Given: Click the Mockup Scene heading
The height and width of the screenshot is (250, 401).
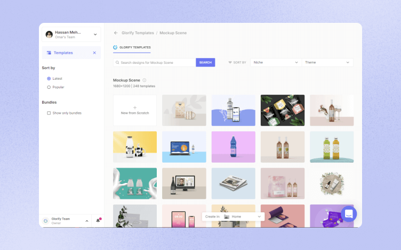Looking at the screenshot, I should (x=126, y=80).
